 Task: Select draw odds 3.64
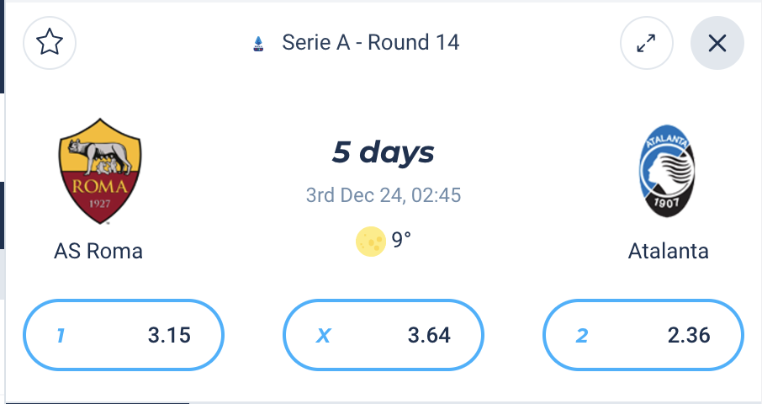point(384,335)
